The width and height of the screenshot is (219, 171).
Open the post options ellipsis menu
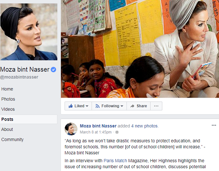(214, 125)
